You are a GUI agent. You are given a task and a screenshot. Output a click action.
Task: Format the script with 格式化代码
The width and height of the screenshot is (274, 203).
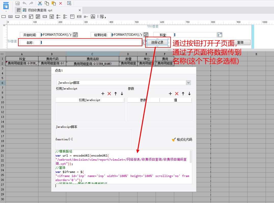182,139
